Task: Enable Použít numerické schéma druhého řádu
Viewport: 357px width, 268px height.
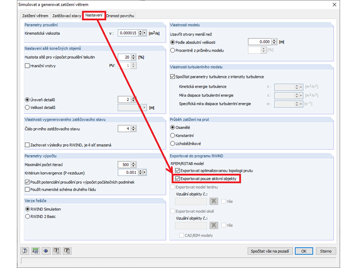Action: pos(27,189)
